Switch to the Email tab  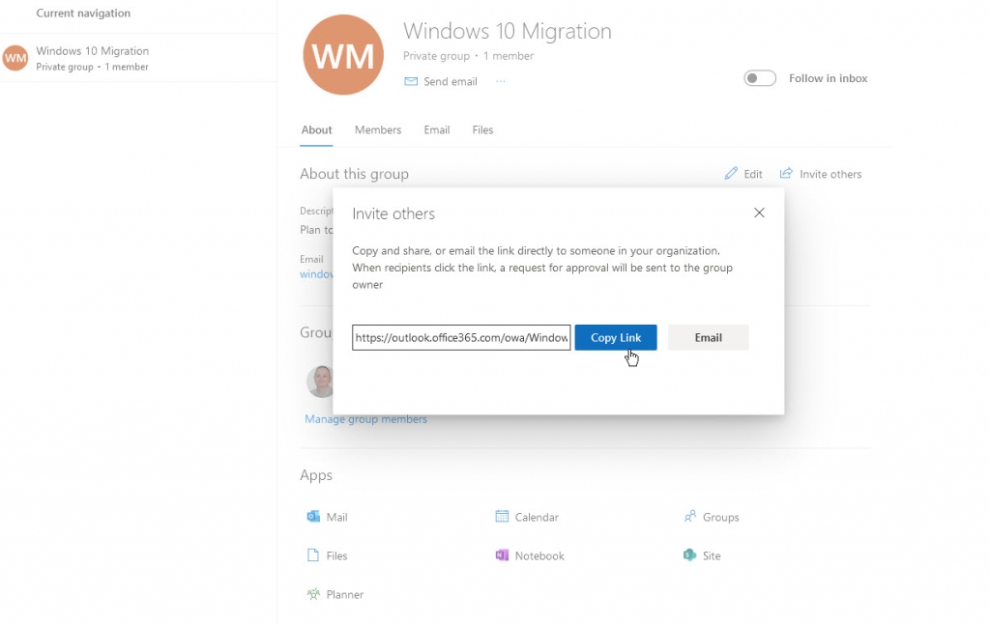[437, 129]
